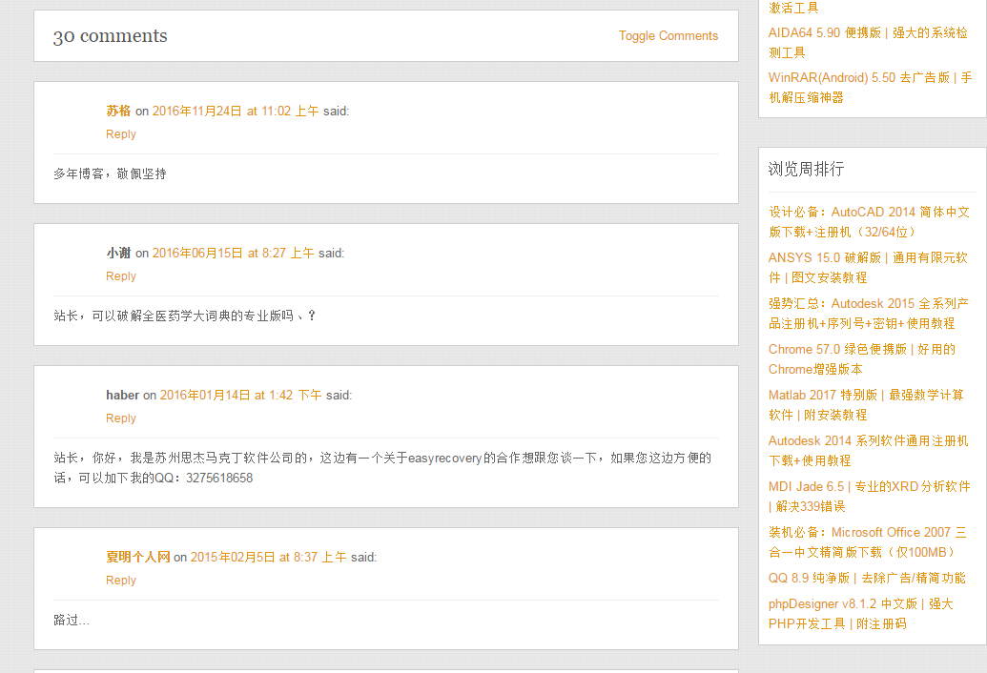Open 苏格 commenter name link
The width and height of the screenshot is (987, 673).
point(118,111)
